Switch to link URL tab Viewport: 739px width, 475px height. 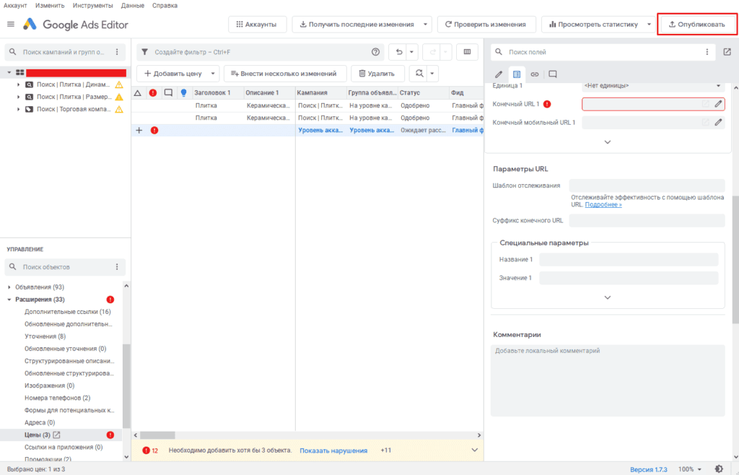[x=535, y=74]
